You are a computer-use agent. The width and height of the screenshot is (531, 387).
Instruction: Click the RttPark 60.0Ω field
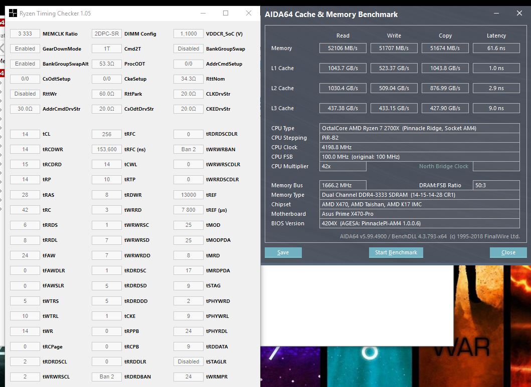click(x=107, y=94)
